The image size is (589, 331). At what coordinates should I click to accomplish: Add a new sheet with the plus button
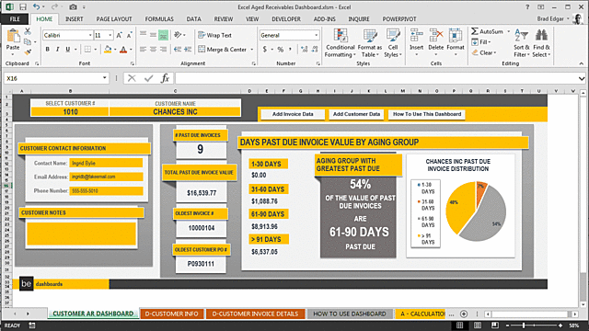click(x=464, y=314)
